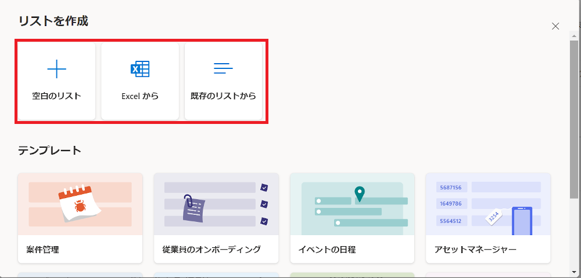Click the 案件管理 template title
The image size is (581, 278).
tap(42, 250)
